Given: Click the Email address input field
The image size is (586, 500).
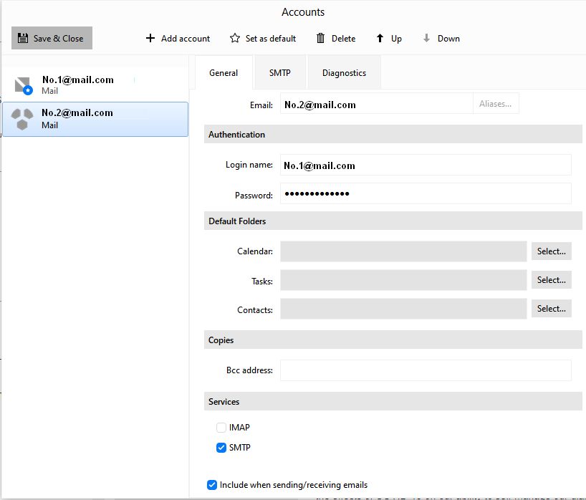Looking at the screenshot, I should [377, 105].
